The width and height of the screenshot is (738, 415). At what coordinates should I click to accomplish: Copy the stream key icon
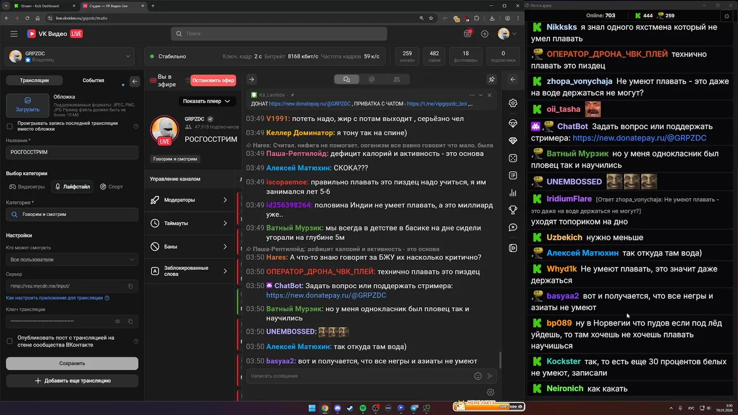pyautogui.click(x=130, y=321)
